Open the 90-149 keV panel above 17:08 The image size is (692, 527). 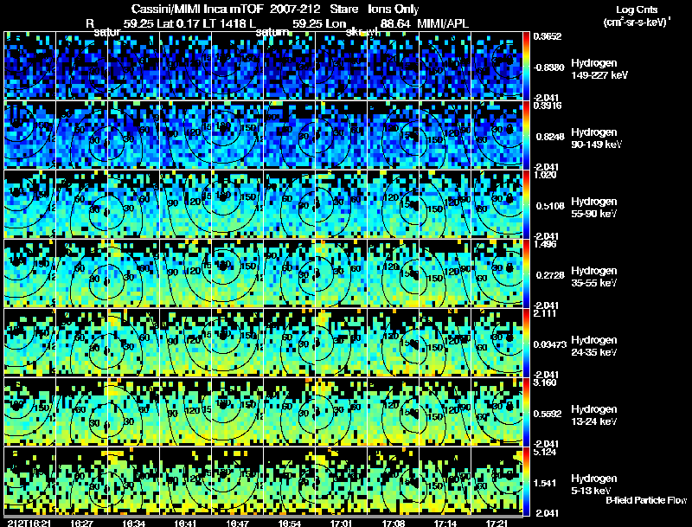pos(394,135)
